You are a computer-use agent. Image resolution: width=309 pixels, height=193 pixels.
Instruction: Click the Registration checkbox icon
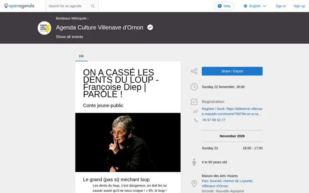coord(194,102)
